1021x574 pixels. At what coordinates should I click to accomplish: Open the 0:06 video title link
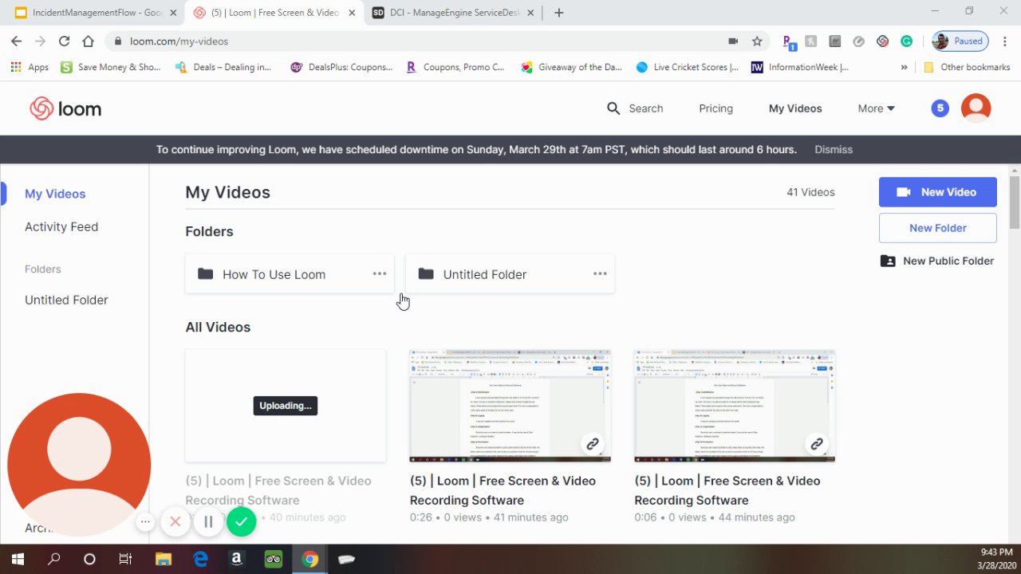pos(727,490)
